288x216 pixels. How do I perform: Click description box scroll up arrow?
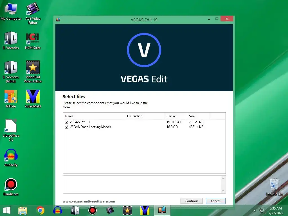(223, 178)
